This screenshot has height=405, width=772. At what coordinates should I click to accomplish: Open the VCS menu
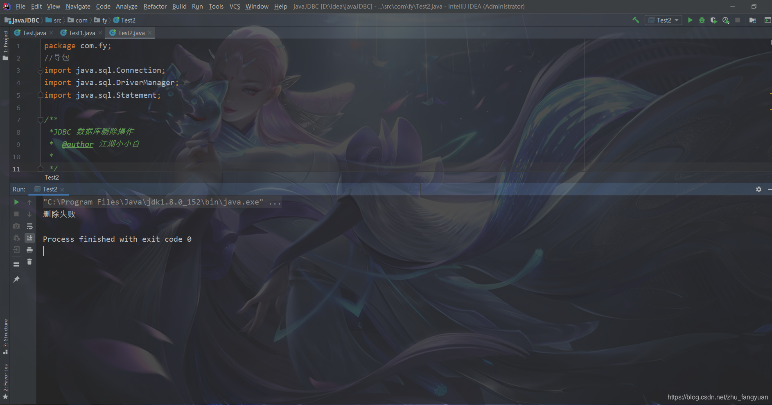tap(235, 7)
